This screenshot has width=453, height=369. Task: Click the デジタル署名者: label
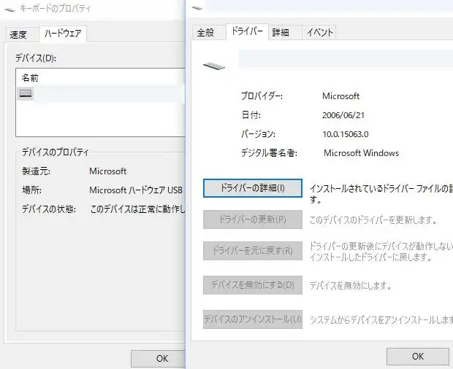pos(269,153)
